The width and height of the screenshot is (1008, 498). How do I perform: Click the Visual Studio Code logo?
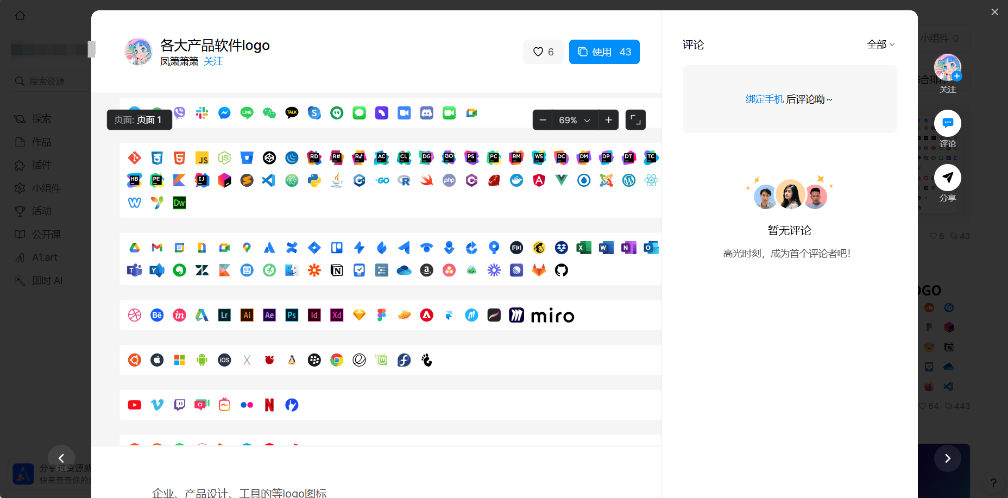pos(269,180)
